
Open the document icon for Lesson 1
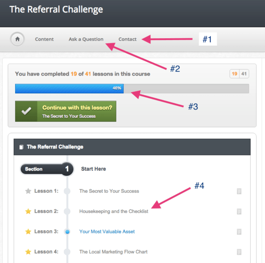[x=239, y=191]
